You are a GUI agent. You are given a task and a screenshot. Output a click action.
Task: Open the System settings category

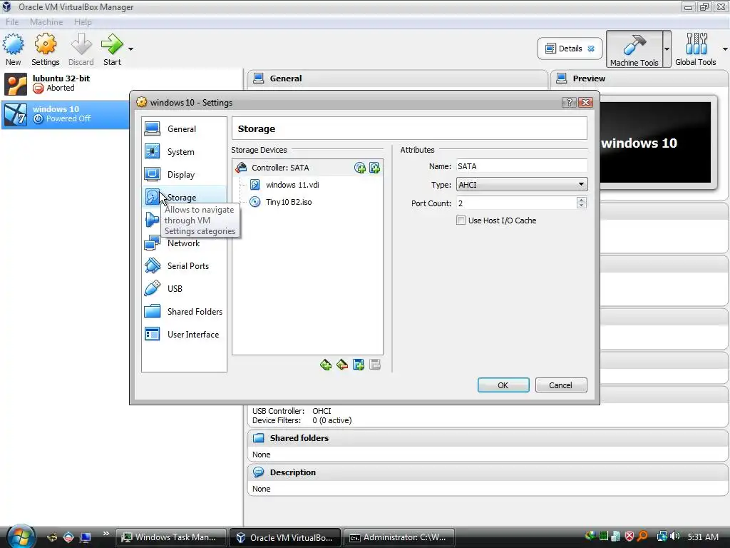coord(184,151)
